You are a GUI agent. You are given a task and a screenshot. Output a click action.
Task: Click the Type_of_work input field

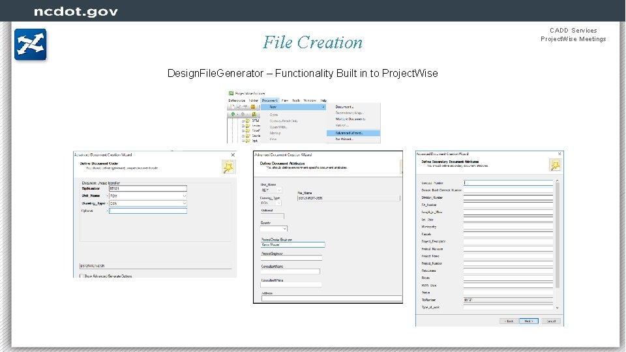508,307
